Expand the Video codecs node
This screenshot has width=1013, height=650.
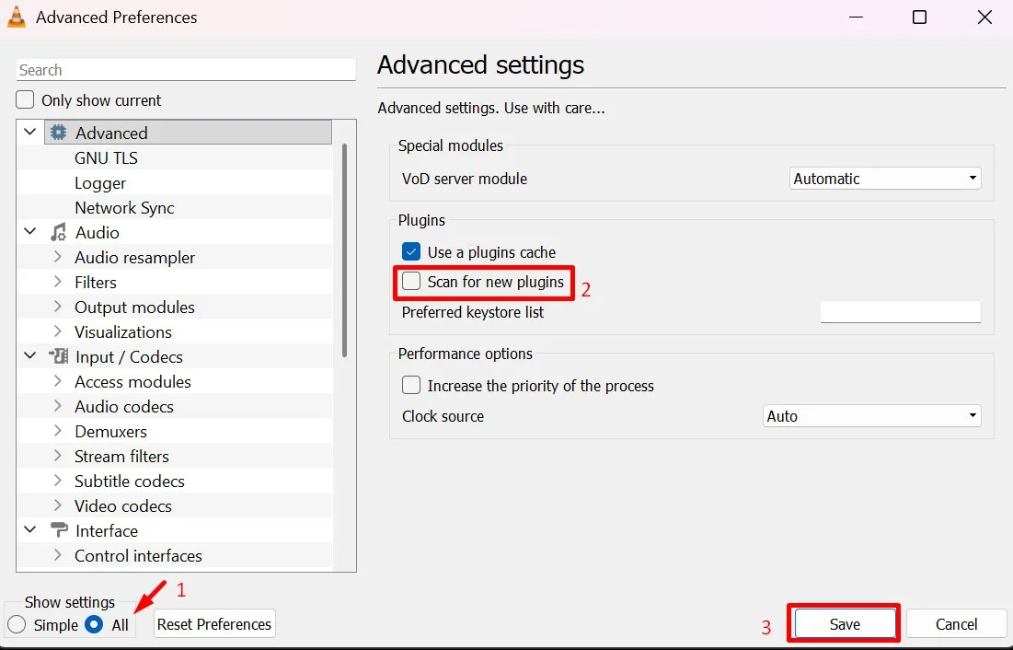57,505
